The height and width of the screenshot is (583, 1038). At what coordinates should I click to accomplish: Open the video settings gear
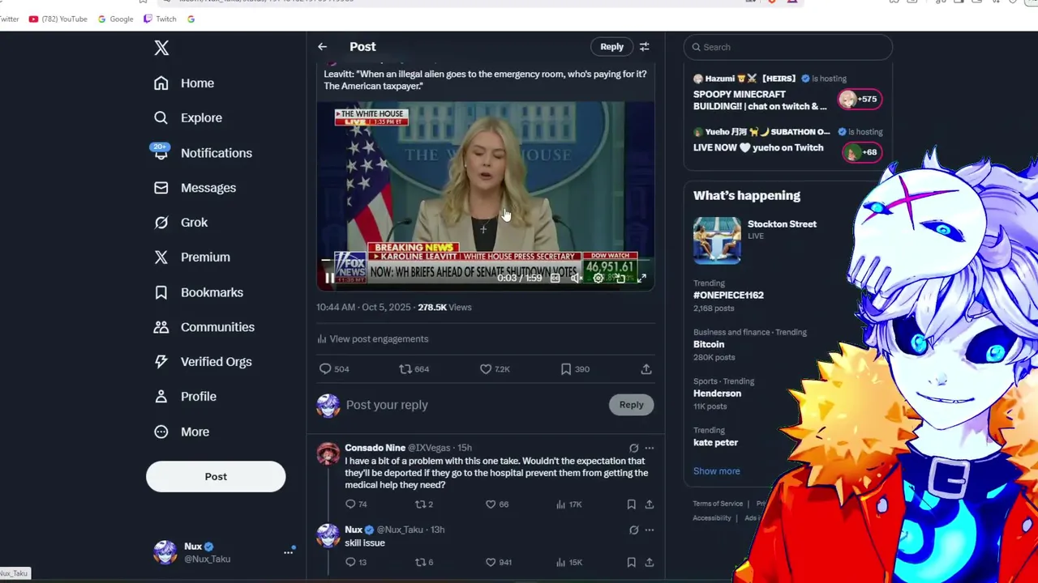[x=598, y=278]
